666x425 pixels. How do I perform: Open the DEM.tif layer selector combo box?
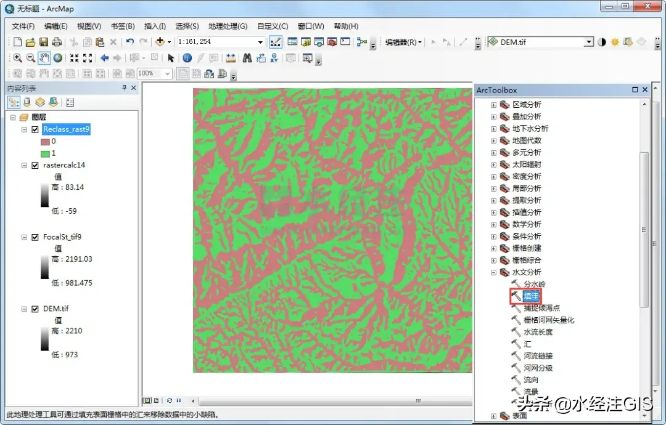pos(588,42)
